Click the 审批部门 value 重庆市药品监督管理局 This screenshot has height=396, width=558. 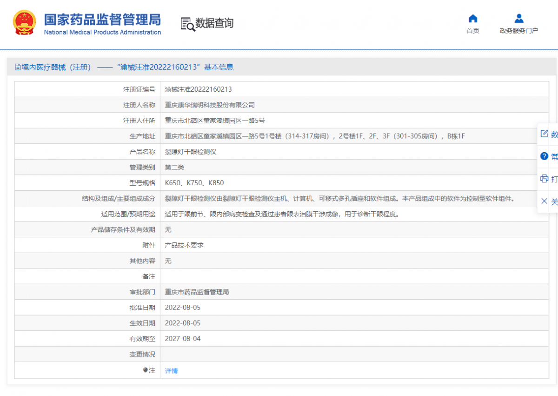coord(197,292)
